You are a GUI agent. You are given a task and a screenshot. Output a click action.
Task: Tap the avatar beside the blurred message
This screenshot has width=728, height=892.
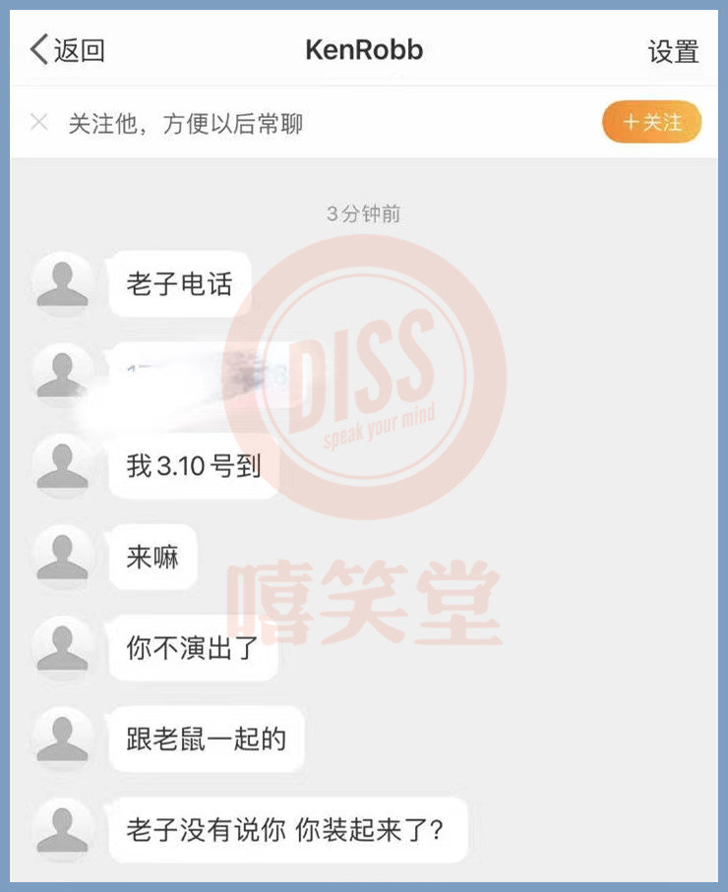[x=63, y=375]
